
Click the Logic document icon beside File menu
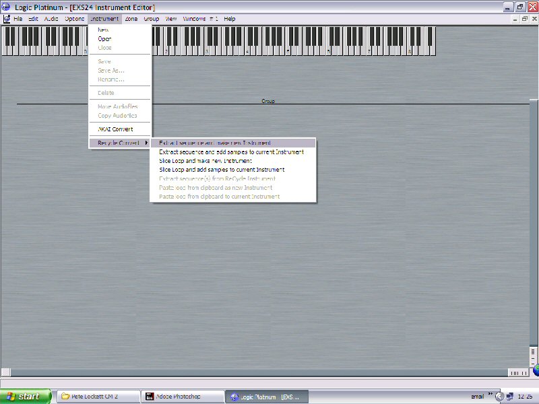[7, 19]
